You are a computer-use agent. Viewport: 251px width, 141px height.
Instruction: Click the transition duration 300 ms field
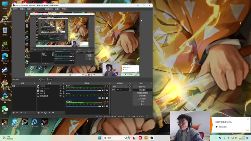(x=122, y=90)
